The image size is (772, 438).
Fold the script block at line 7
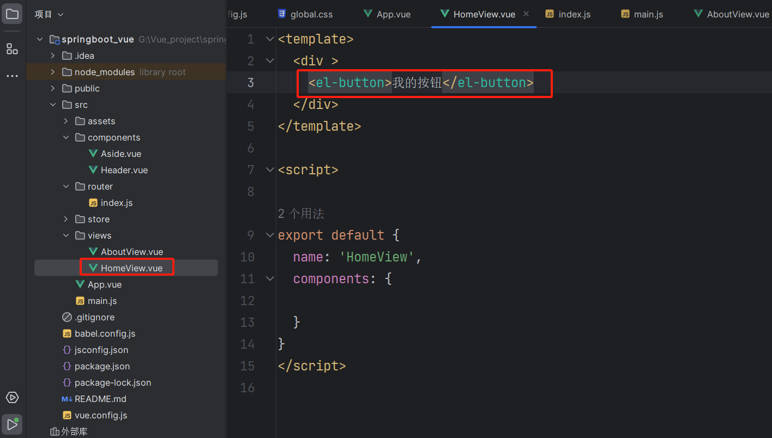(269, 170)
